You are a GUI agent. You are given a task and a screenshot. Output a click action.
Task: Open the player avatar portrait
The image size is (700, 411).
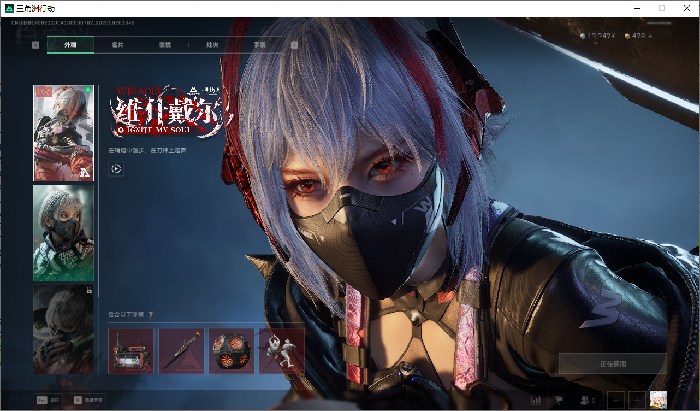pos(658,401)
